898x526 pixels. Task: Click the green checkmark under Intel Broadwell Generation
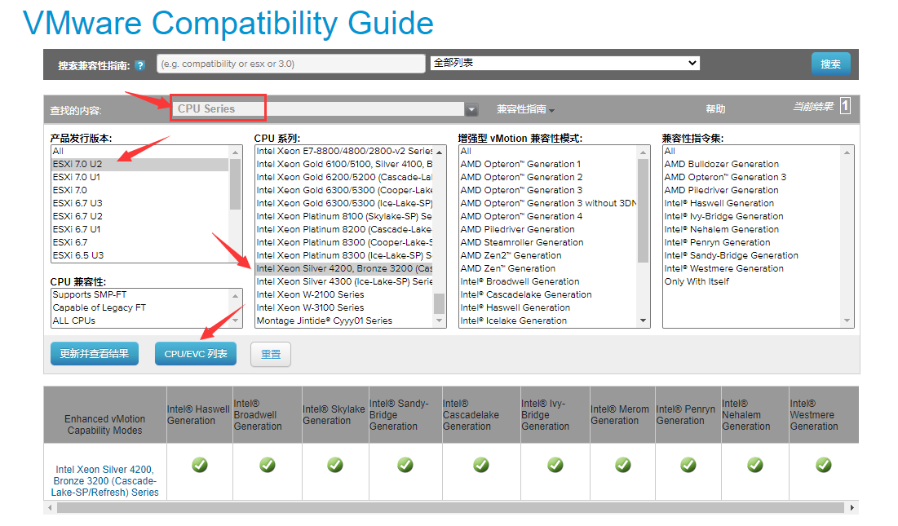(268, 465)
